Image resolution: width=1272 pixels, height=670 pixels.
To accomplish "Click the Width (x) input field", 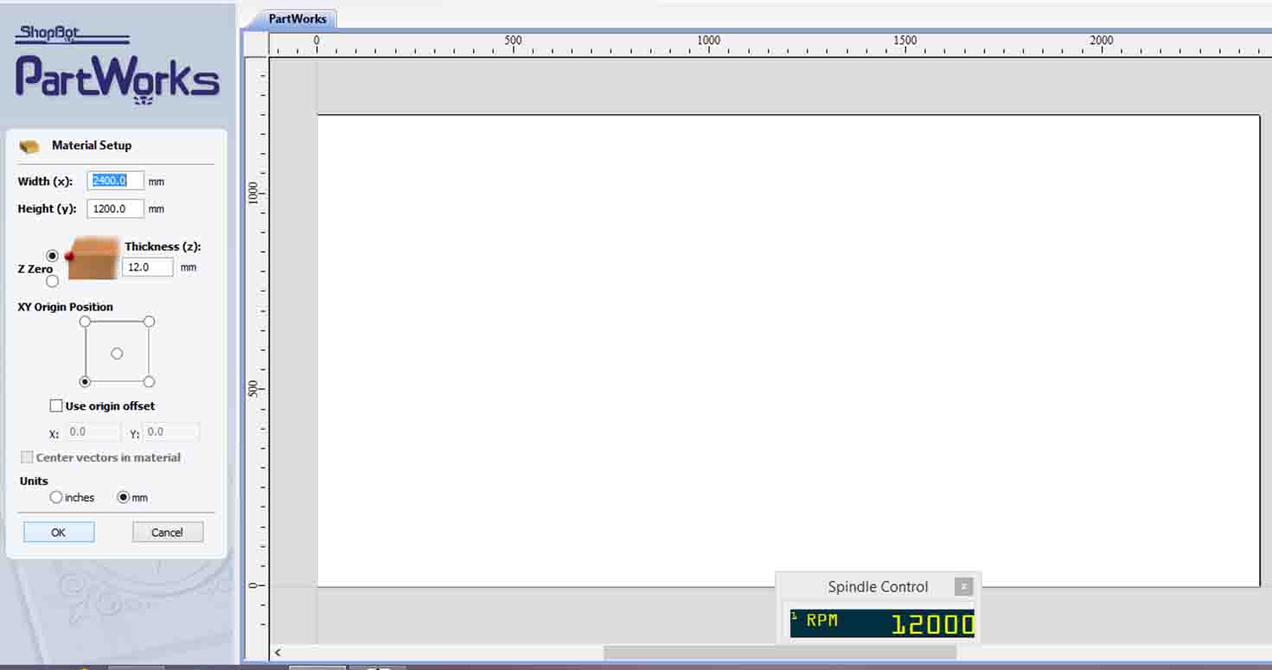I will [x=116, y=181].
